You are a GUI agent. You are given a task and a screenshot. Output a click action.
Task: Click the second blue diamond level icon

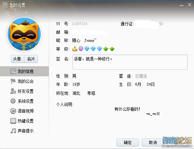(x=93, y=49)
